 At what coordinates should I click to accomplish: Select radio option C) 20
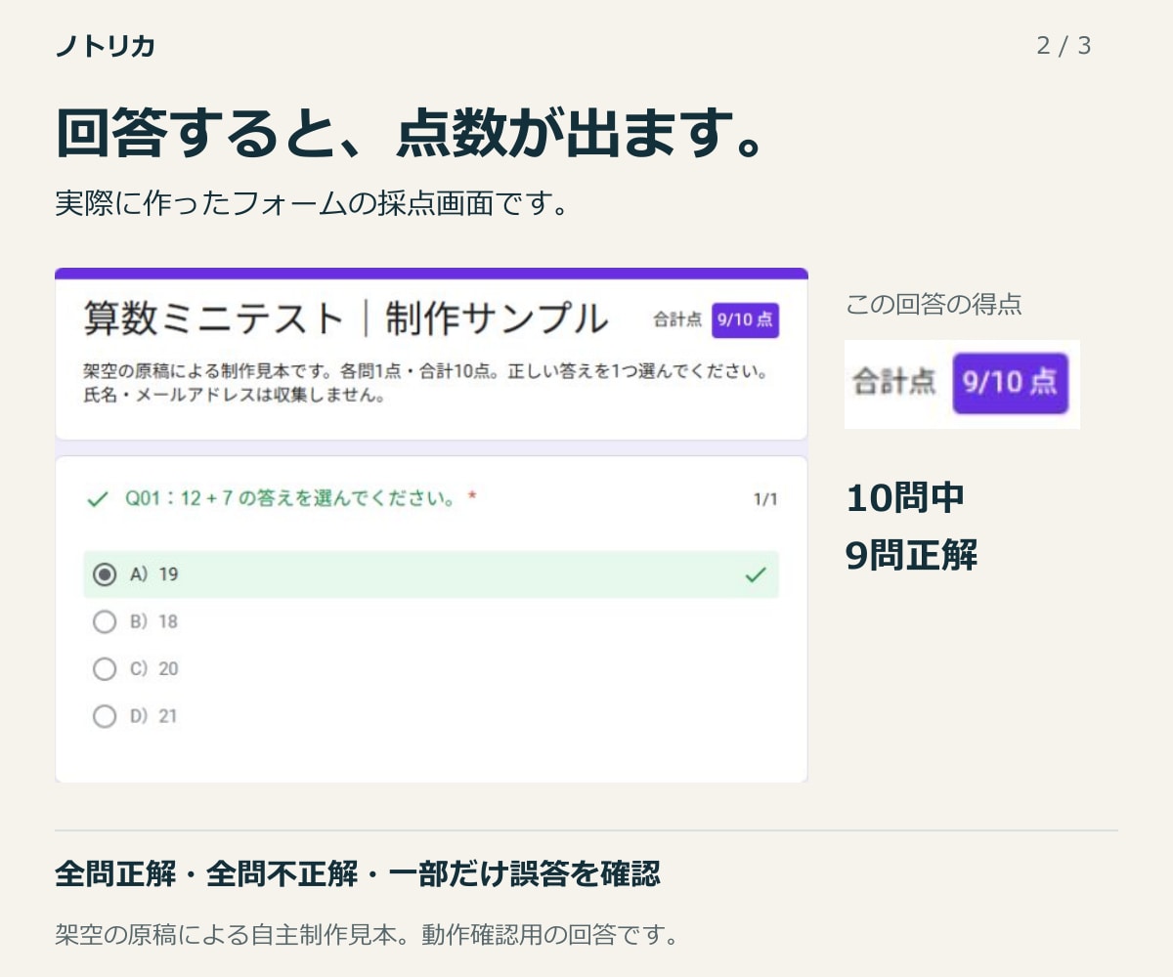(x=105, y=669)
